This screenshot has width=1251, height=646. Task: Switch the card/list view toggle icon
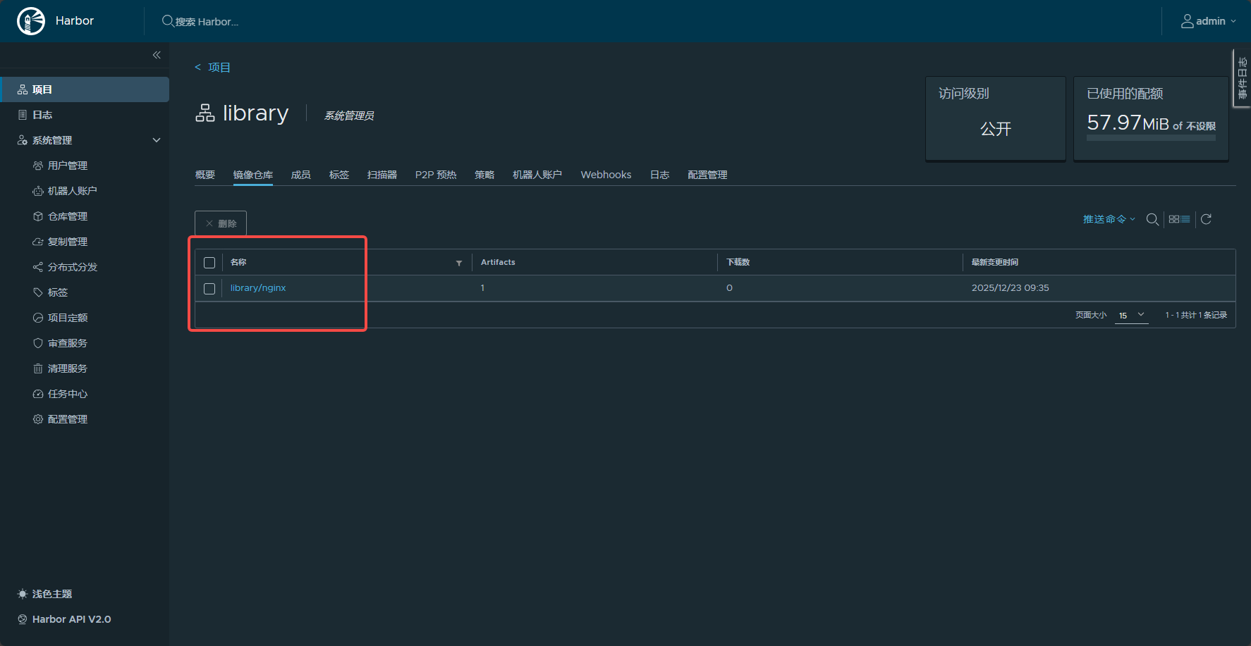click(1179, 219)
